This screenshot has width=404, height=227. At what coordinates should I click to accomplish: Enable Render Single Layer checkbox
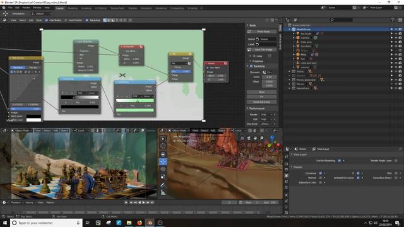click(x=396, y=161)
